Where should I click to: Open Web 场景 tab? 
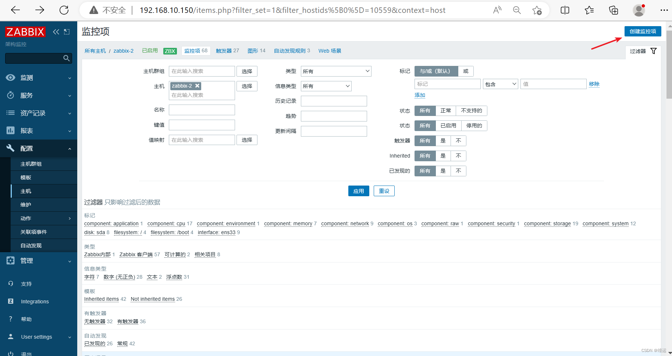330,51
